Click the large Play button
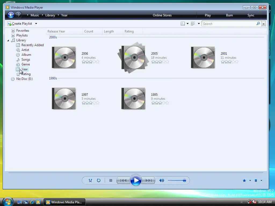Image resolution: width=275 pixels, height=206 pixels. pyautogui.click(x=136, y=181)
